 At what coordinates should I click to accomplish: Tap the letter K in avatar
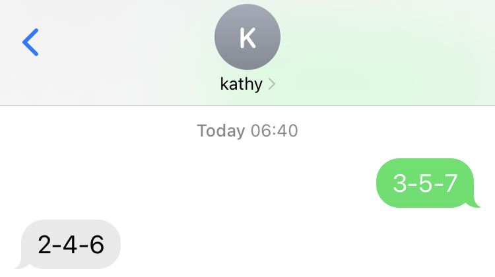247,38
